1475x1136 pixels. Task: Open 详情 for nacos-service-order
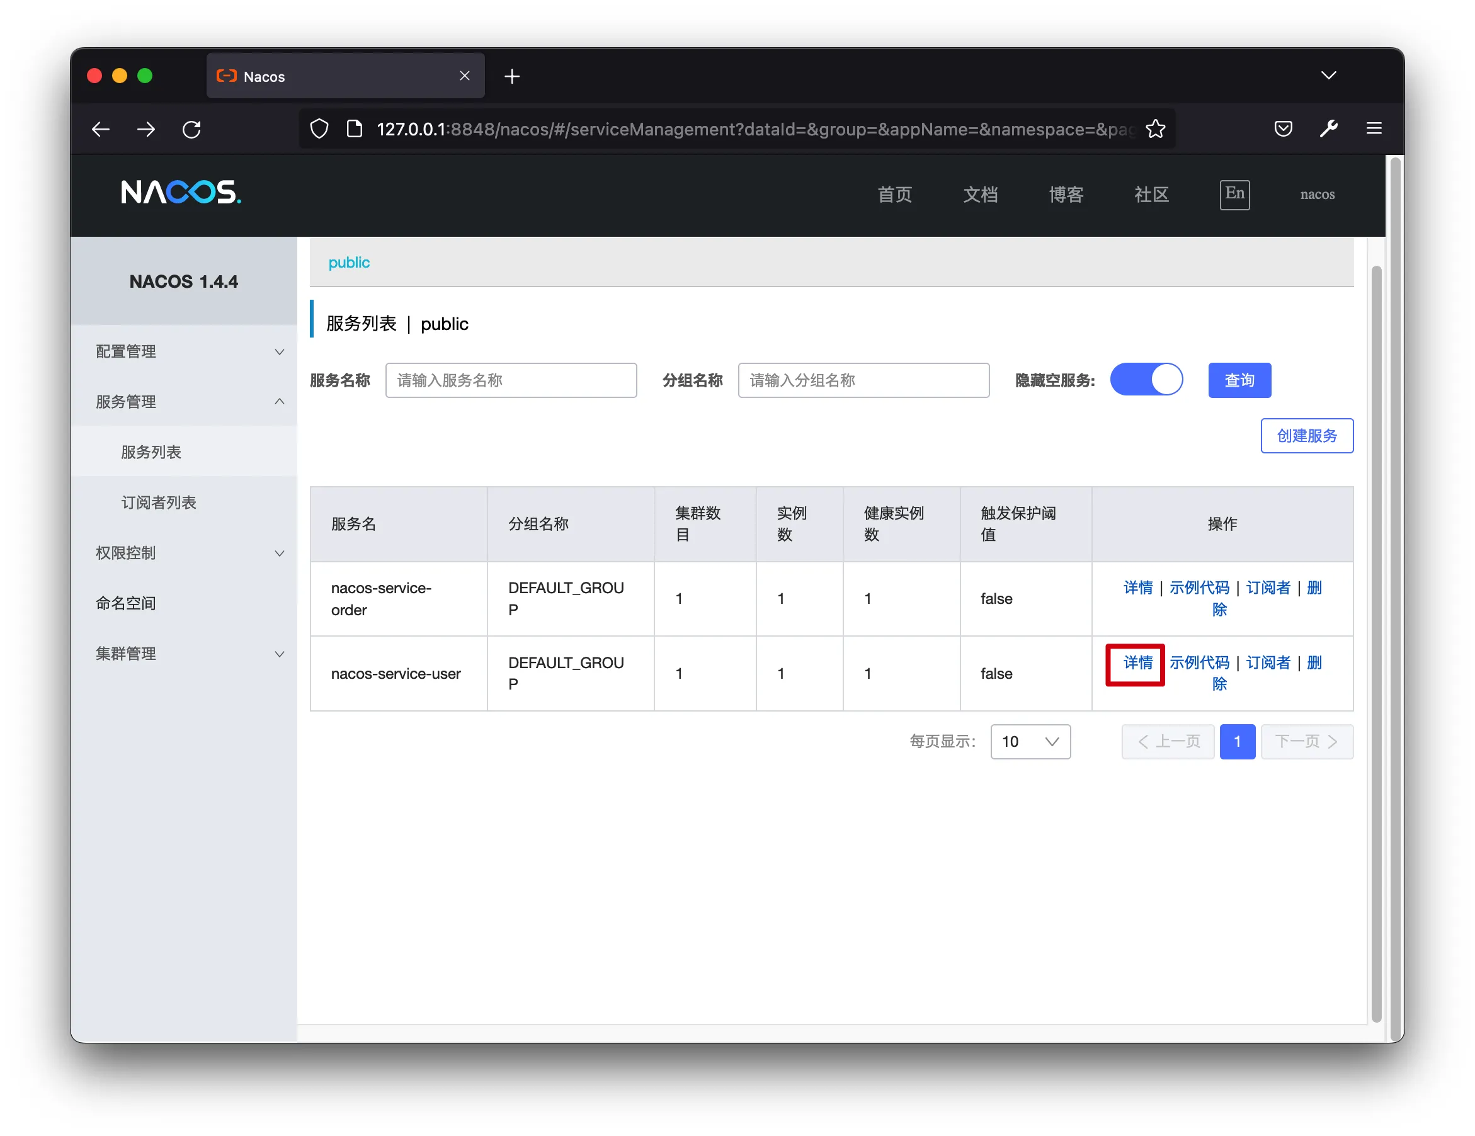coord(1137,588)
